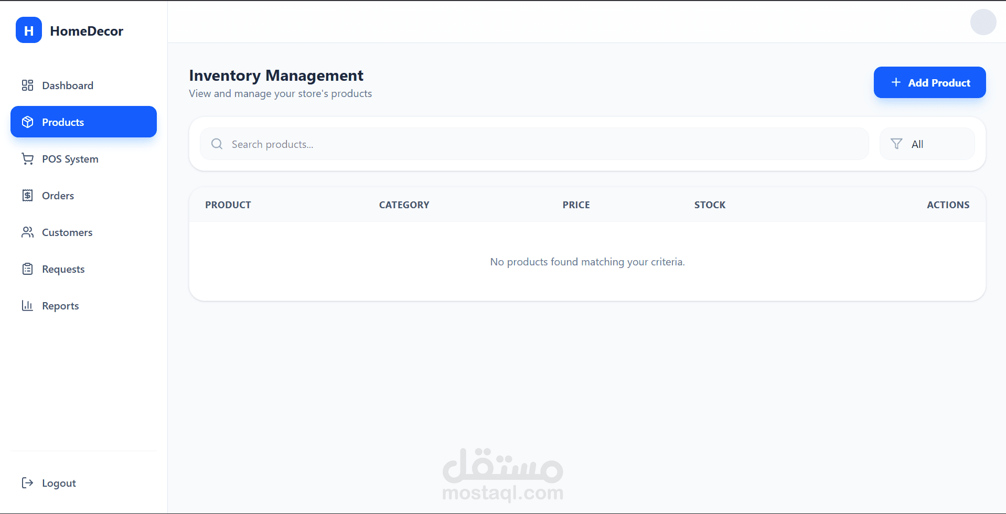Focus the Search products field
Image resolution: width=1006 pixels, height=514 pixels.
(534, 144)
